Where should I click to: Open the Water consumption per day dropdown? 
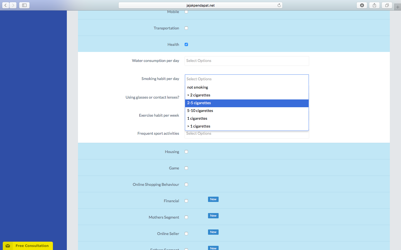click(247, 61)
